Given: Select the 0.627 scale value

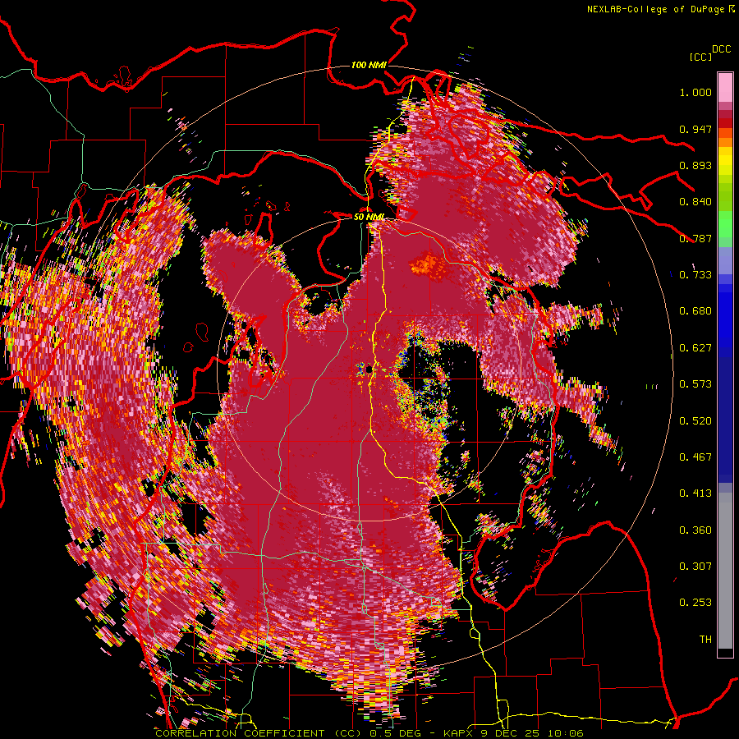Looking at the screenshot, I should [695, 348].
